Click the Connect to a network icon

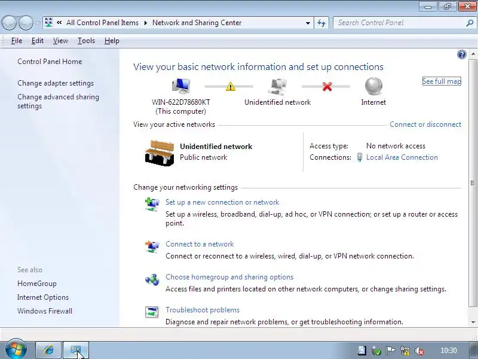point(152,247)
